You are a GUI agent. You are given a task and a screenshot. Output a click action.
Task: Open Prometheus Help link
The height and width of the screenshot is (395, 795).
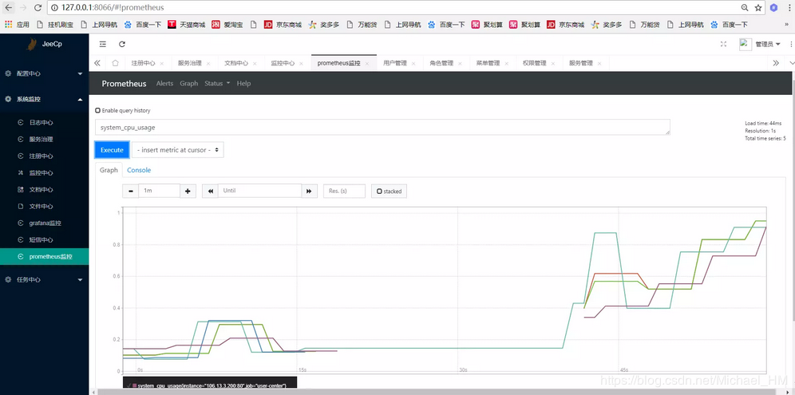[x=244, y=84]
